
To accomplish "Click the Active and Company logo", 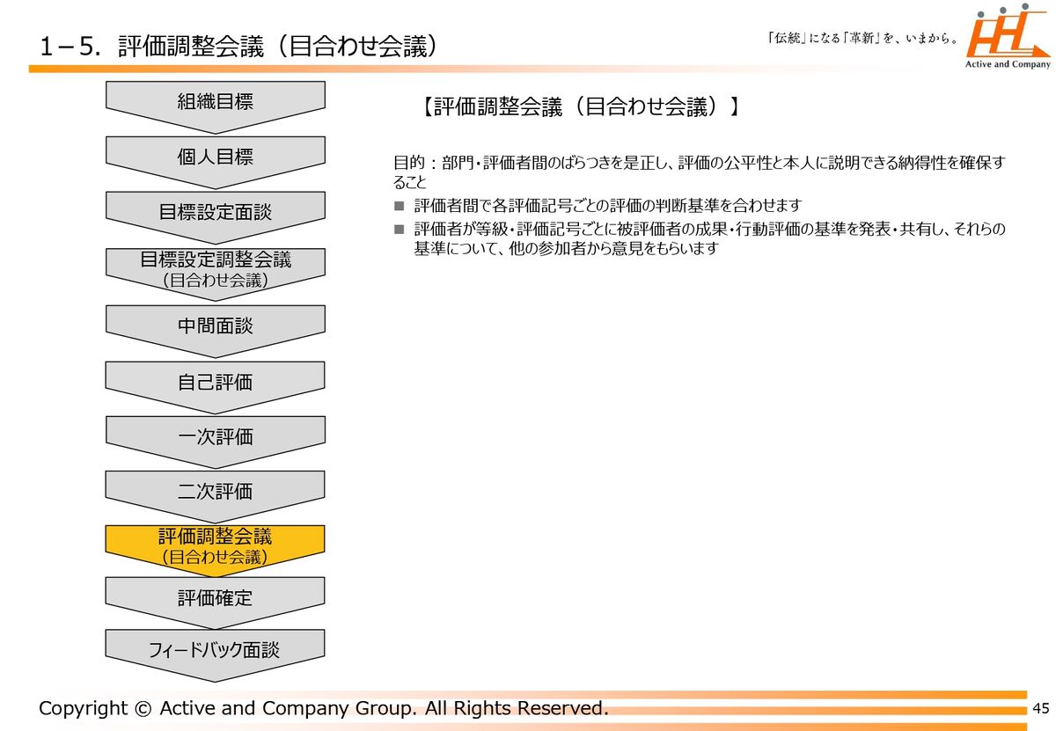I will (1008, 38).
